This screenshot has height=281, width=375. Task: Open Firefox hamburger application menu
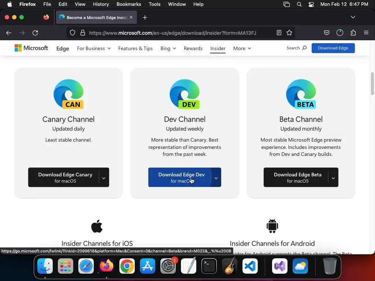coord(366,33)
